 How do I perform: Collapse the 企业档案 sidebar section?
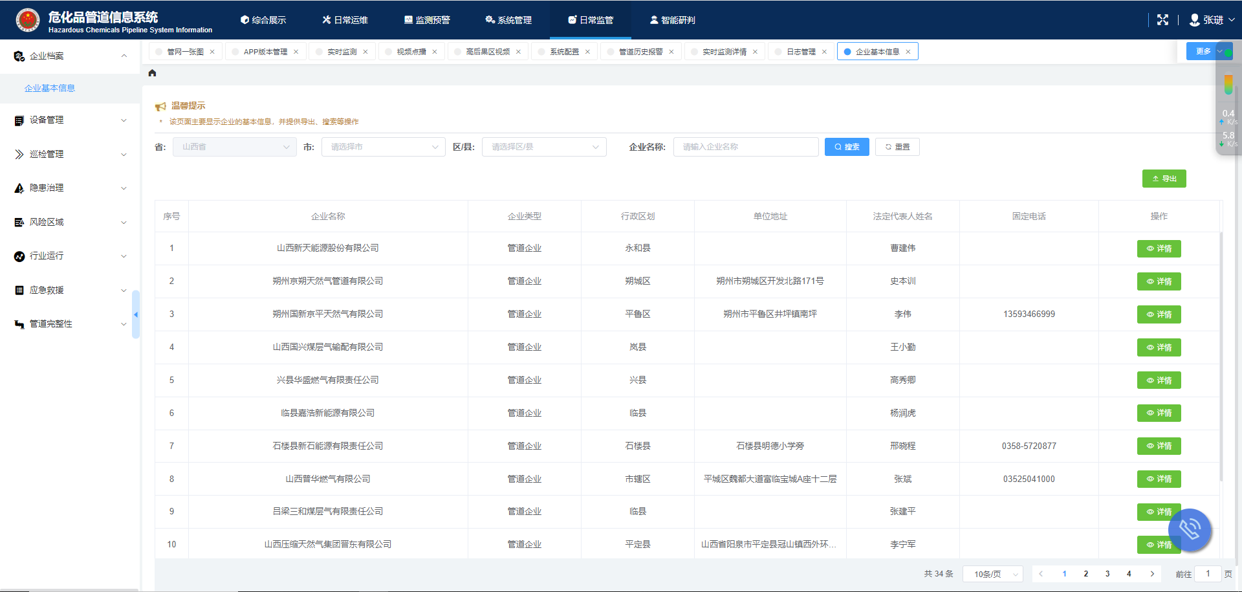70,56
